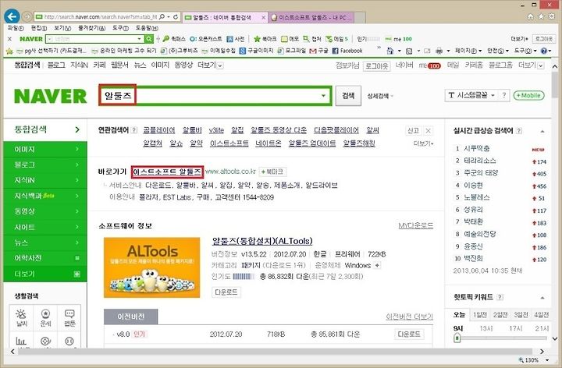Click 퀵퍼스 in the Naver toolbar
Screen dimensions: 562x368
(x=174, y=39)
